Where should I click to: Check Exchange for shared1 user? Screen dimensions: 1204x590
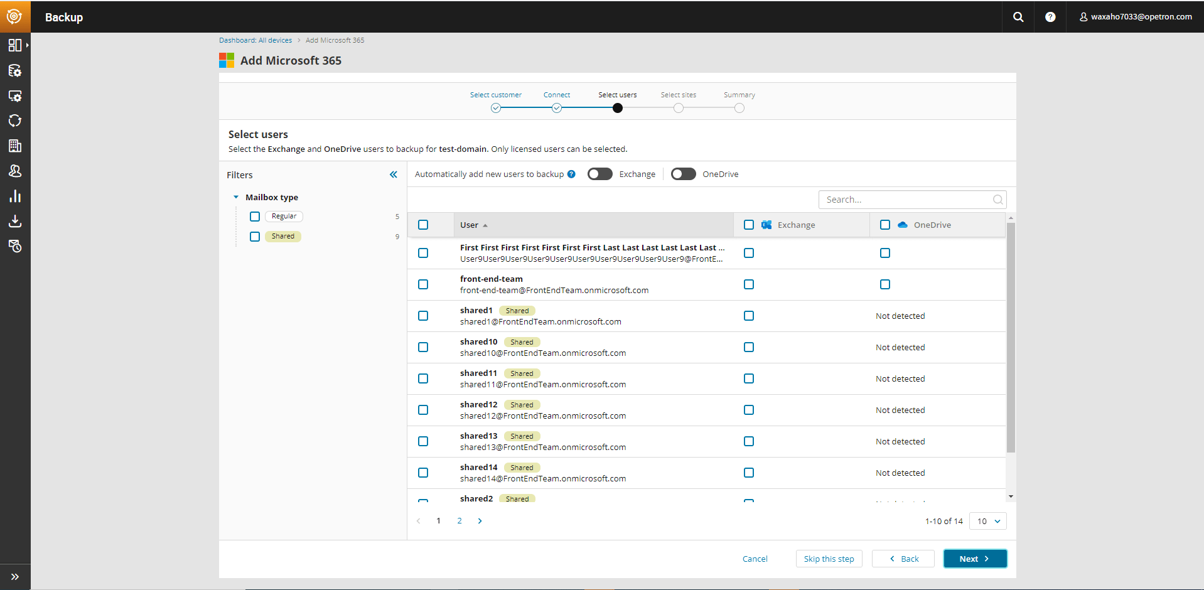point(749,316)
